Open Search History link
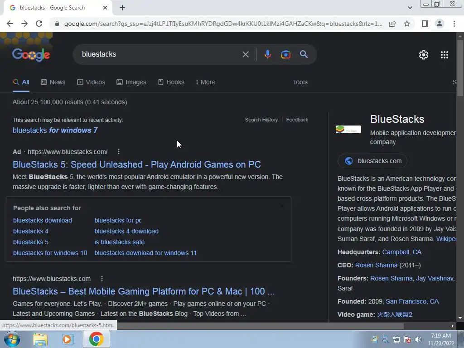464x348 pixels. (261, 120)
